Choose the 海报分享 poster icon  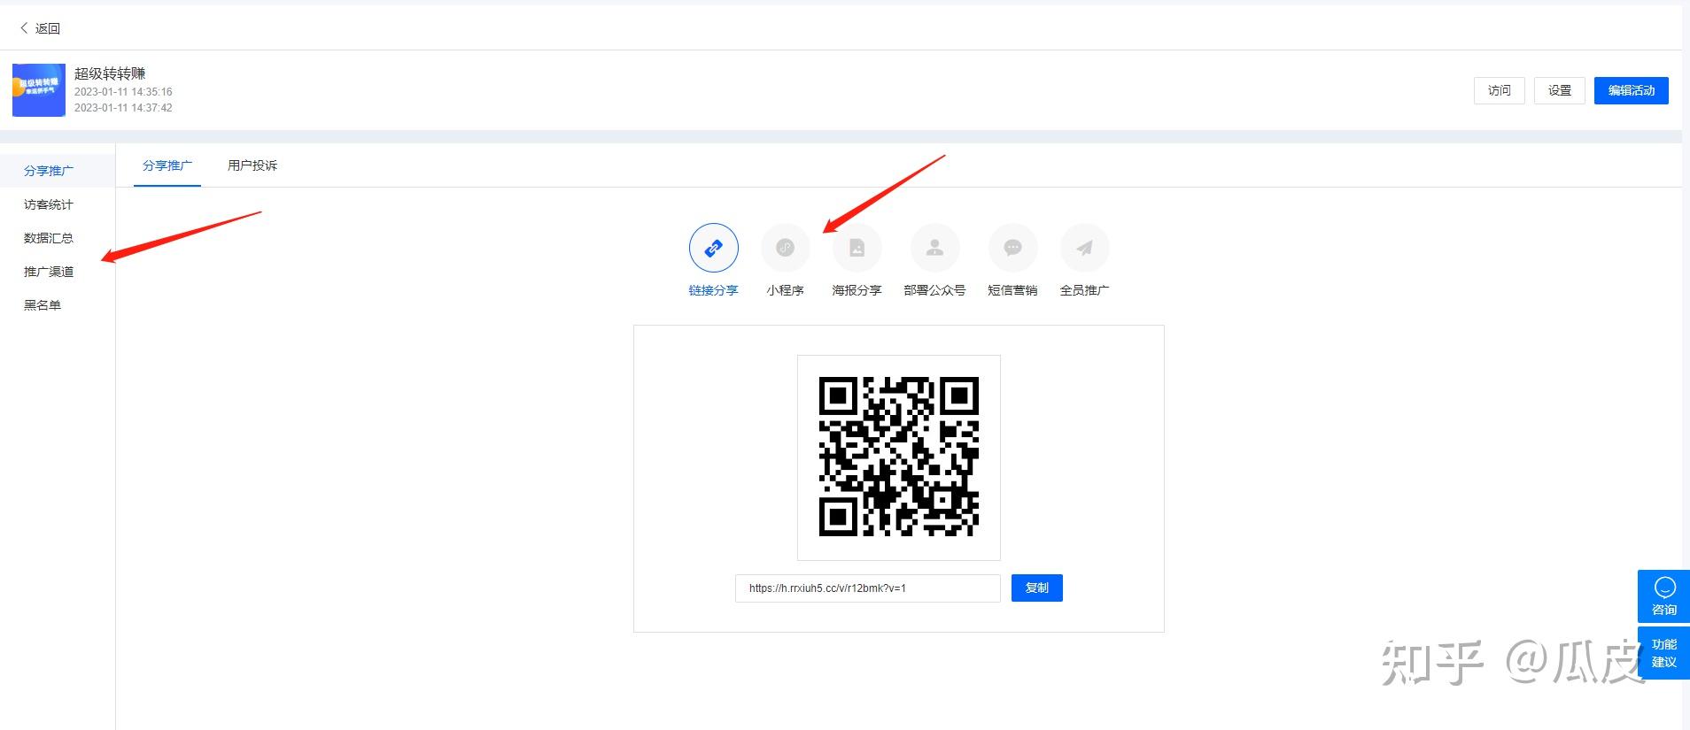click(857, 248)
